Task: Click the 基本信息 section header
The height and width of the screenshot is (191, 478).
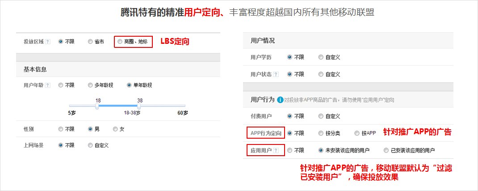Action: pos(35,69)
